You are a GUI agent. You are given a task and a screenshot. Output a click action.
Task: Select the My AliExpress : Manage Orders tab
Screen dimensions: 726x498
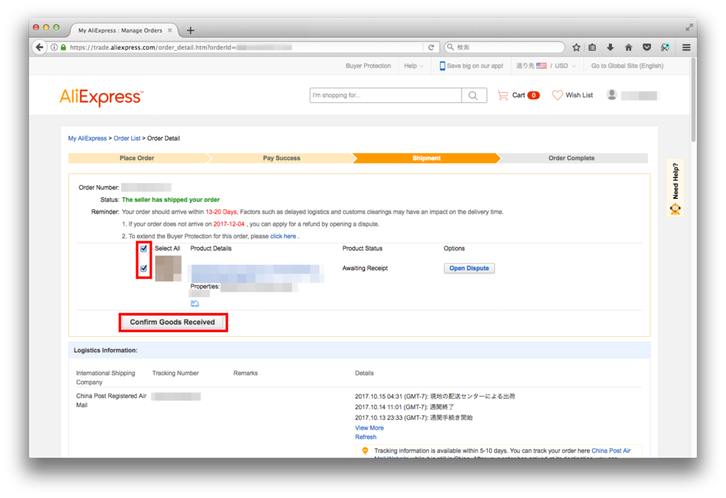[x=121, y=30]
